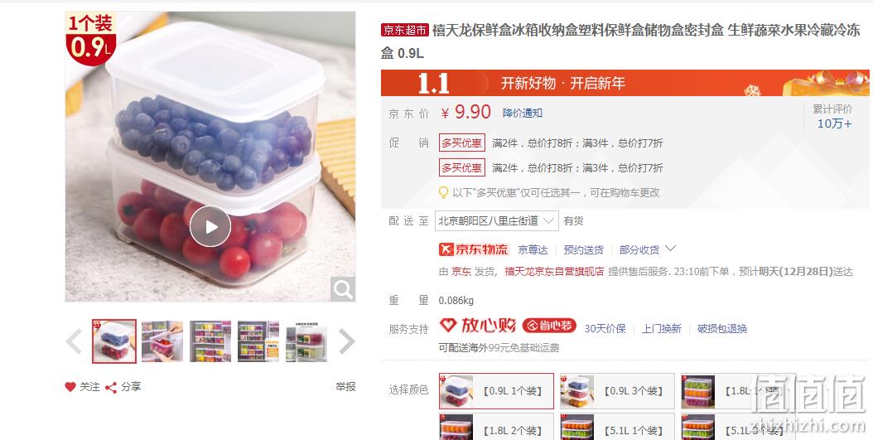Viewport: 873px width, 440px height.
Task: Open the 禧天龙京东自营旗舰店 store link
Action: 554,272
